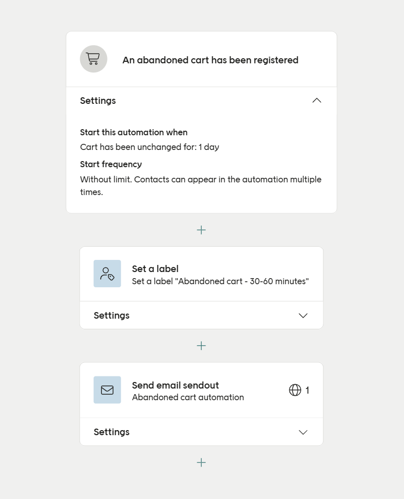Click the label description "Abandoned cart - 30-60 minutes"

(x=220, y=282)
